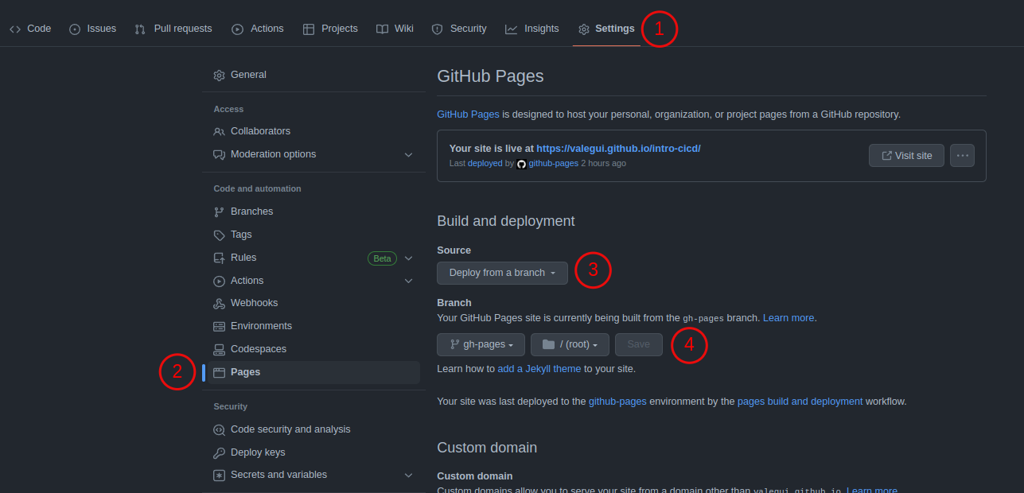Click the Branches icon in the sidebar
The width and height of the screenshot is (1024, 493).
219,211
